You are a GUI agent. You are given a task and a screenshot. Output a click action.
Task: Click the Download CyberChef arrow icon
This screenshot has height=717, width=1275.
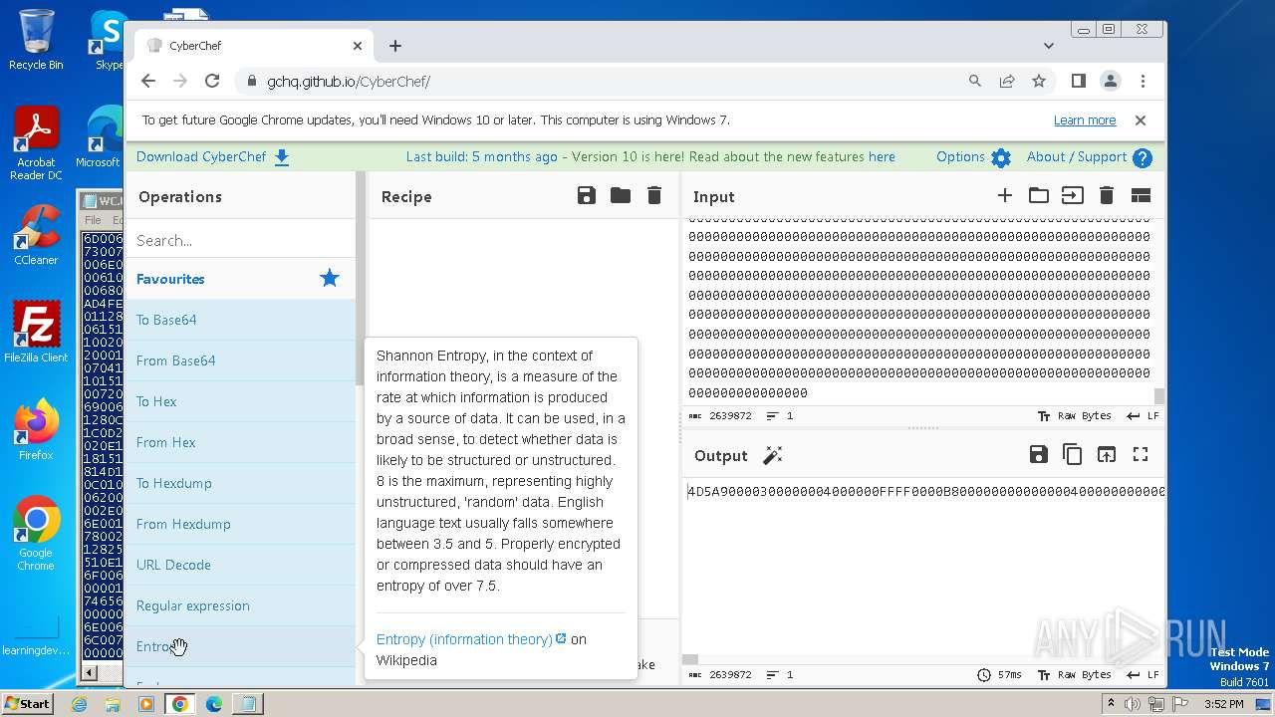[282, 157]
